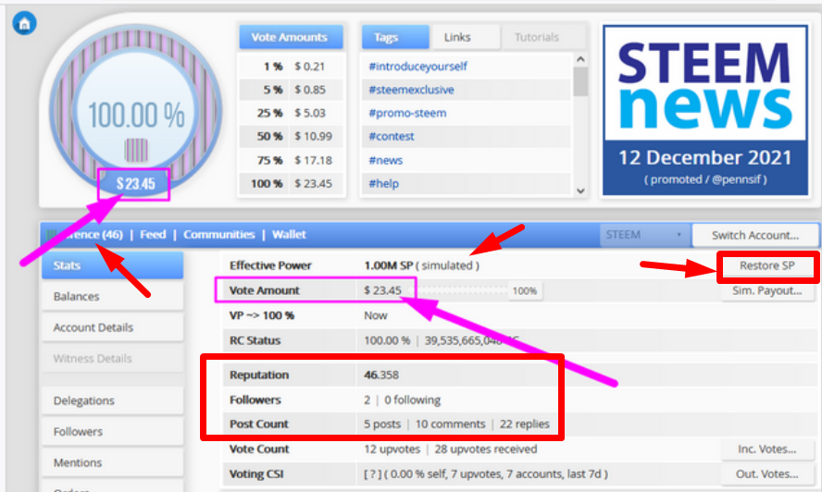Click the 75 % vote amount row
The width and height of the screenshot is (822, 492).
tap(292, 160)
